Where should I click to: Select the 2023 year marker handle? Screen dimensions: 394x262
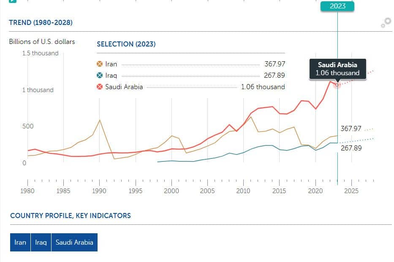(x=337, y=6)
